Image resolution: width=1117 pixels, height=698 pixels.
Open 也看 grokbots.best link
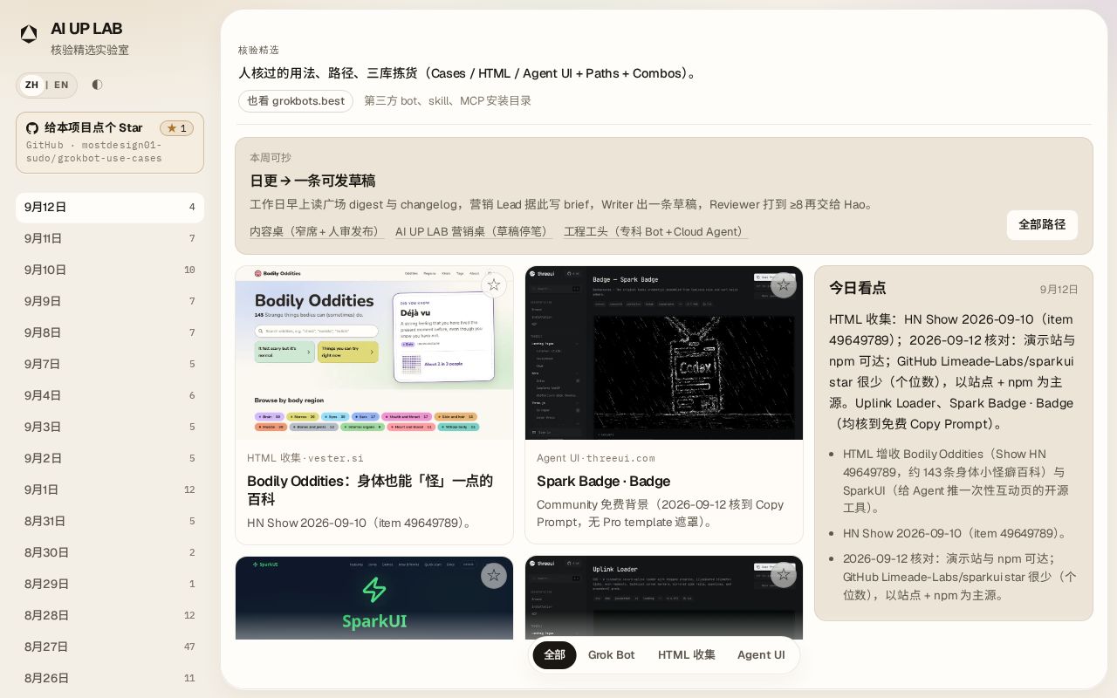point(296,101)
